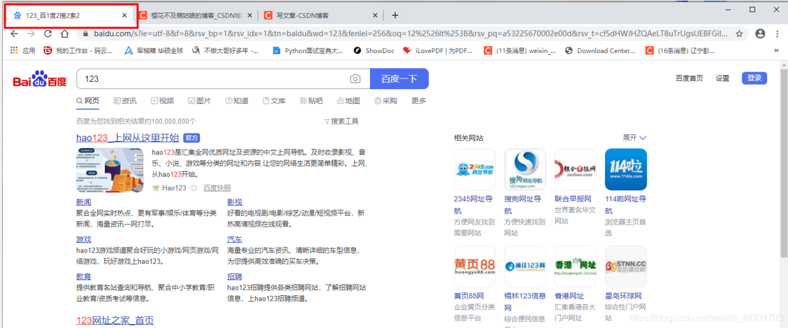Click the site lock icon in address bar
Viewport: 788px width, 328px height.
(x=86, y=34)
